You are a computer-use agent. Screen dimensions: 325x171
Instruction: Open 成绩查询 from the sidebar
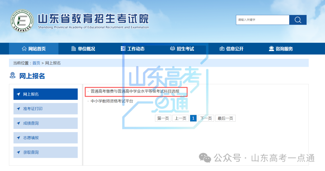click(x=45, y=123)
